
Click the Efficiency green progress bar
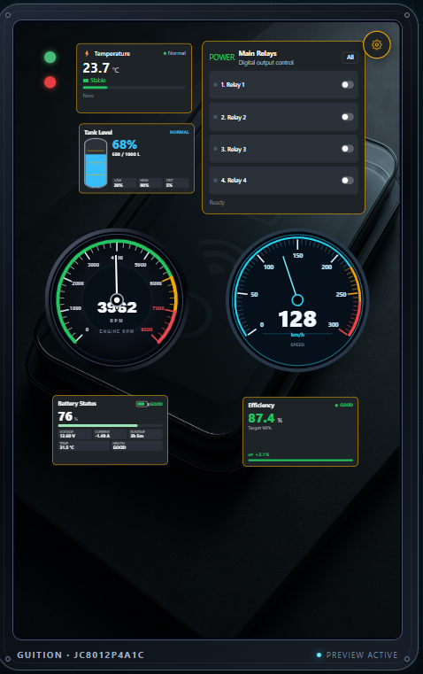(x=300, y=461)
